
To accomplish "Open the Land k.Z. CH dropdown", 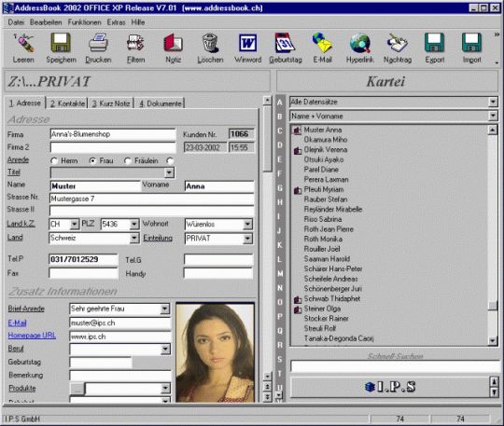I will click(x=75, y=224).
